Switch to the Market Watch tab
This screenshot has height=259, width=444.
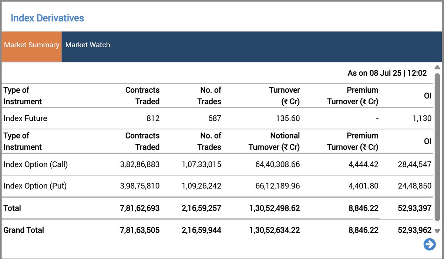[87, 45]
